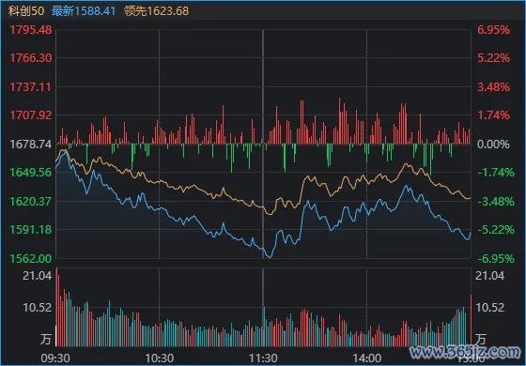
Task: Select the 领先1623.68 leading value label
Action: pos(156,11)
